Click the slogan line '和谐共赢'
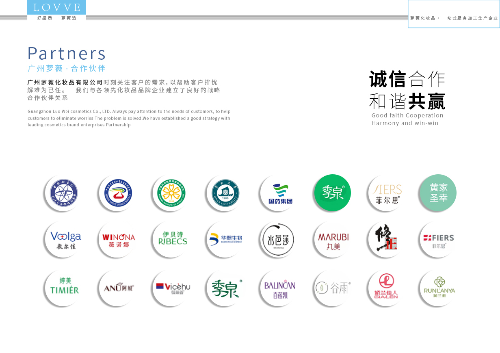This screenshot has width=500, height=353. (407, 102)
